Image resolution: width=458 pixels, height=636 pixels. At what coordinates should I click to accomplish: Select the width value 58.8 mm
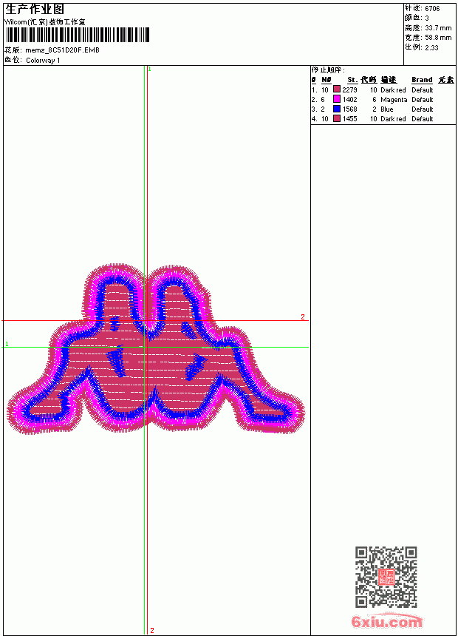tap(438, 38)
